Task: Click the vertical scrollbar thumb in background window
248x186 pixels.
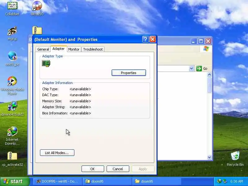Action: tap(210, 85)
